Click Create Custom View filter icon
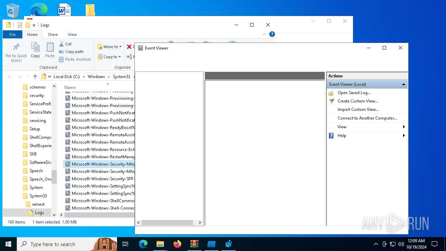446x251 pixels. (331, 101)
